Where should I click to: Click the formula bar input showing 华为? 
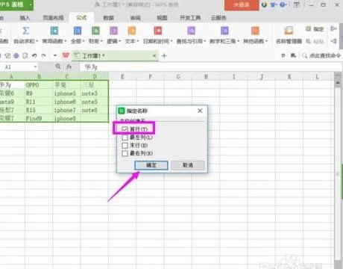click(210, 67)
